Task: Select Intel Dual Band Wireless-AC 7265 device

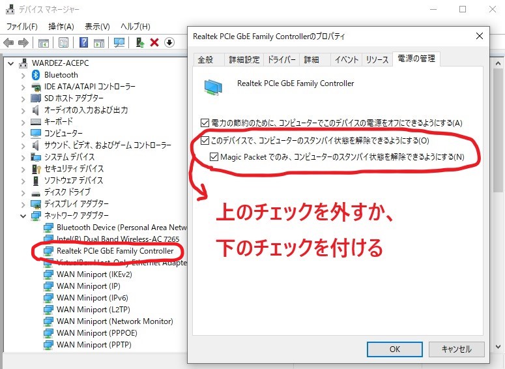Action: 117,239
